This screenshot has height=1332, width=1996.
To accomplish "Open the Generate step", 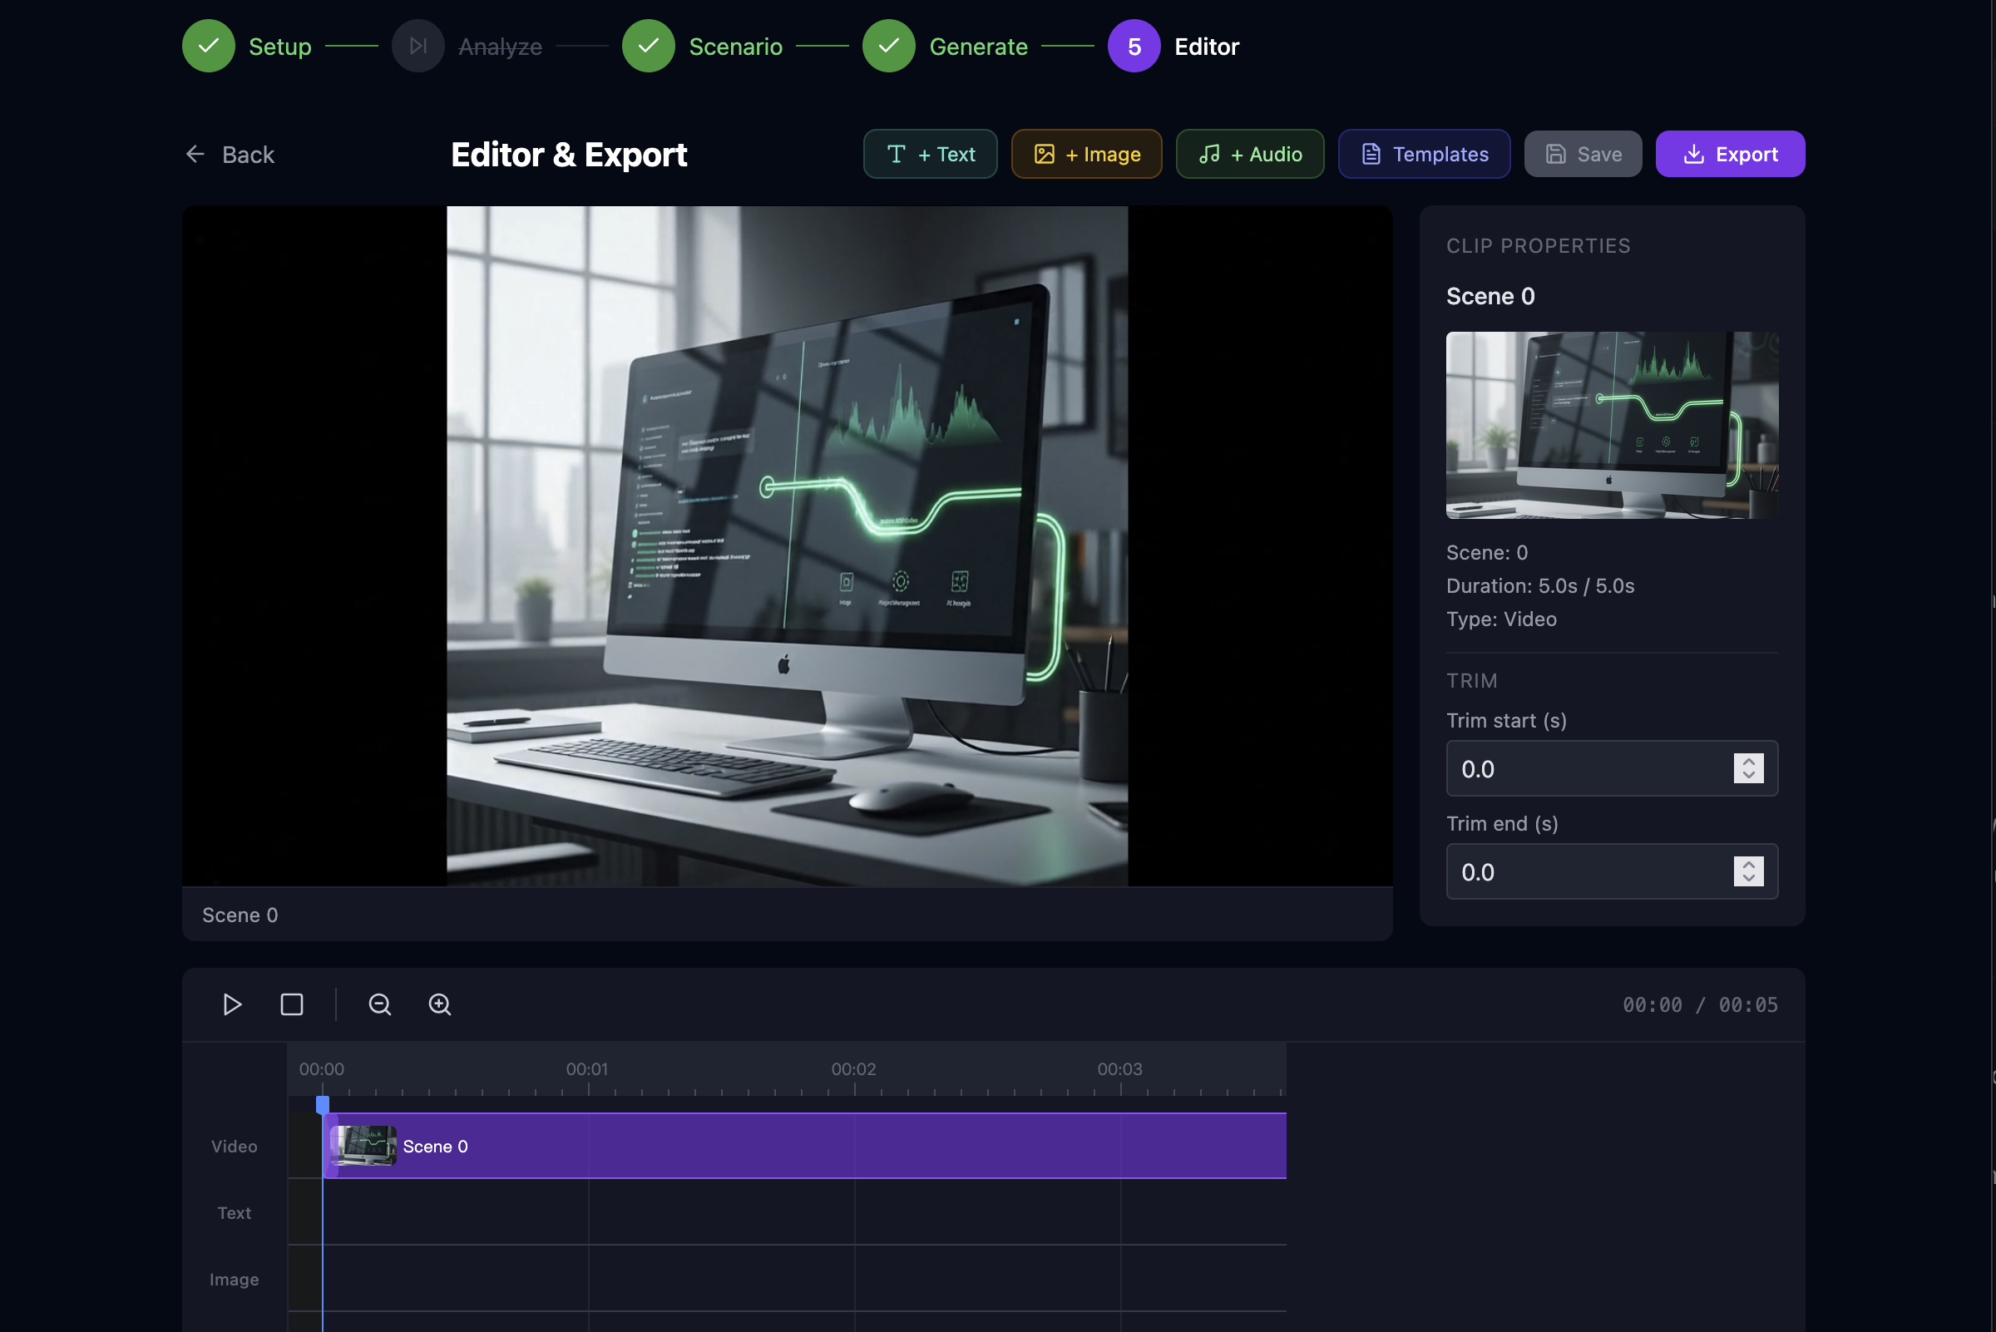I will 889,46.
